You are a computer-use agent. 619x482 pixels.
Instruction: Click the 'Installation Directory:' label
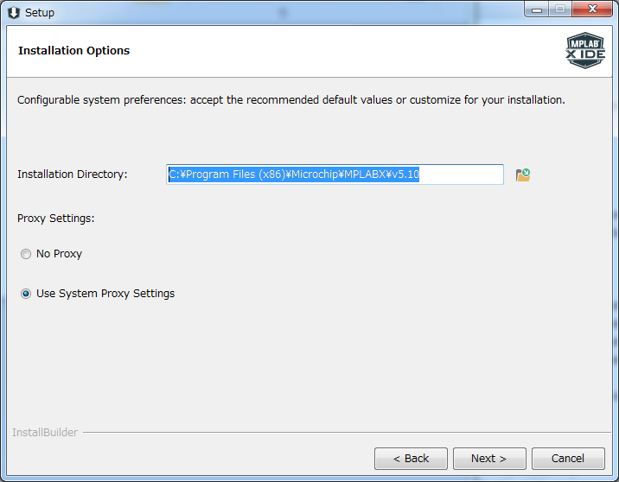(x=72, y=174)
